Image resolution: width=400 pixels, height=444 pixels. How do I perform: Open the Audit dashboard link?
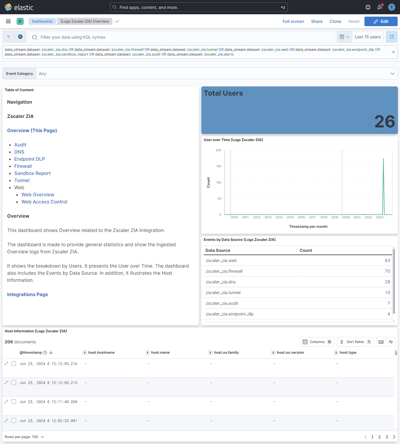pos(20,145)
